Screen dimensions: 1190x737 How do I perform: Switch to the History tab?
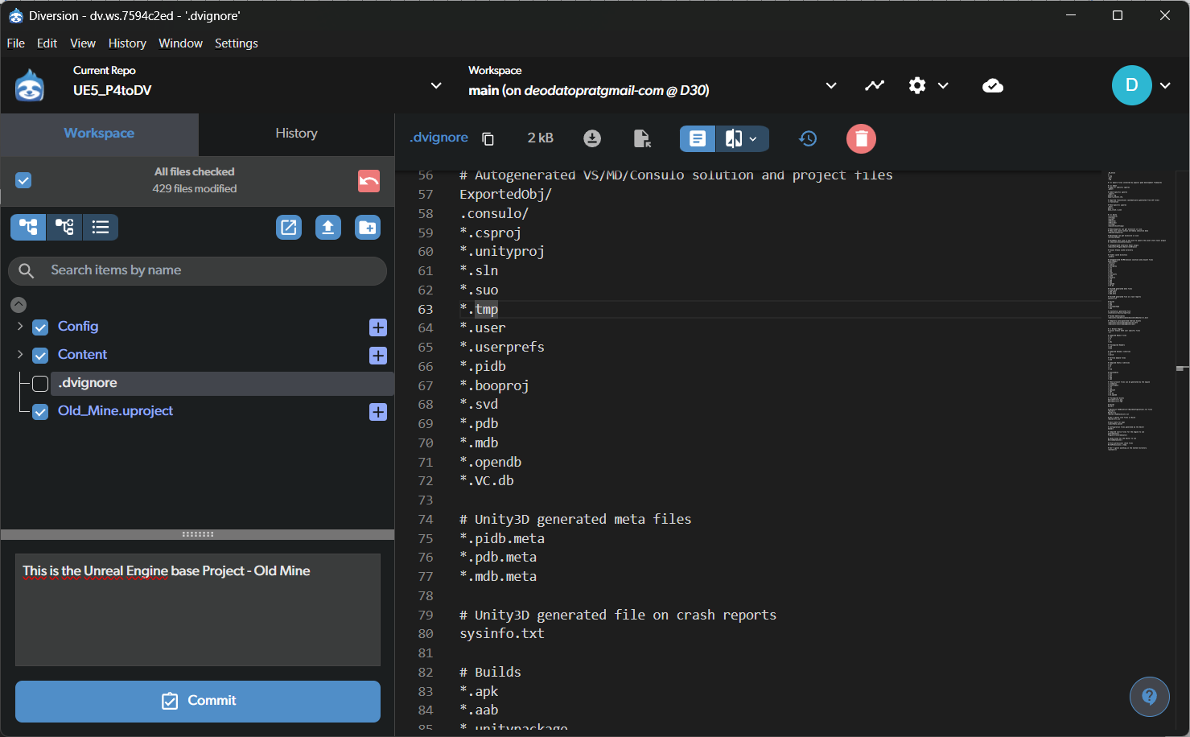pyautogui.click(x=296, y=134)
